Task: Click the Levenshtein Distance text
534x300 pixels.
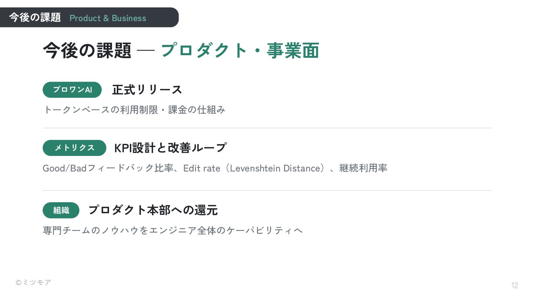Action: coord(275,168)
